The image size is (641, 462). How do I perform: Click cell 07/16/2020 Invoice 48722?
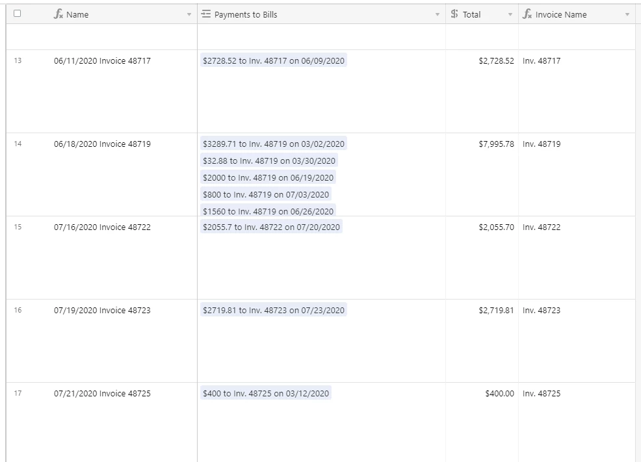(102, 258)
